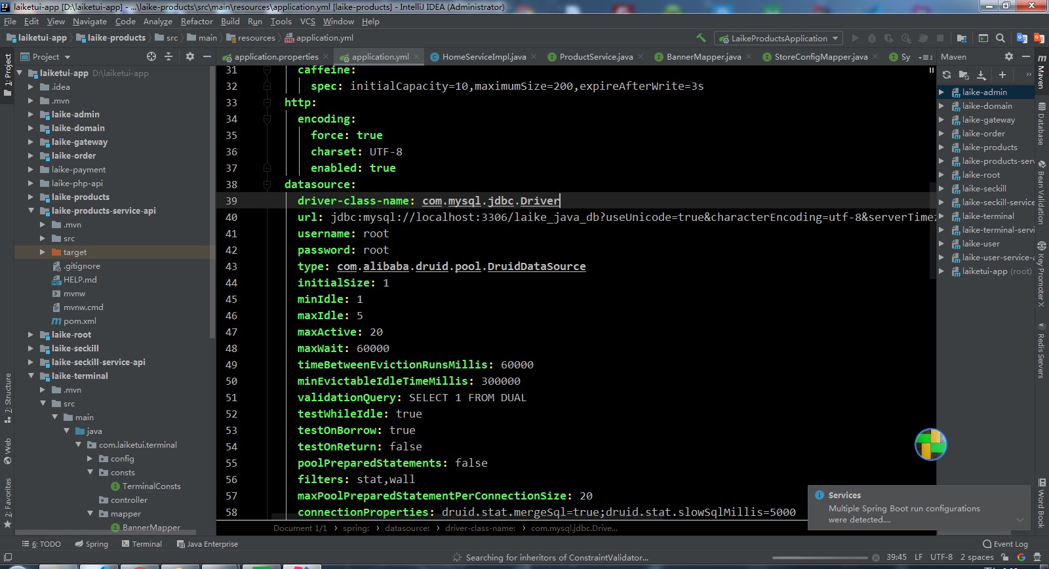Click the blue Google Translate icon
This screenshot has height=569, width=1049.
1021,38
